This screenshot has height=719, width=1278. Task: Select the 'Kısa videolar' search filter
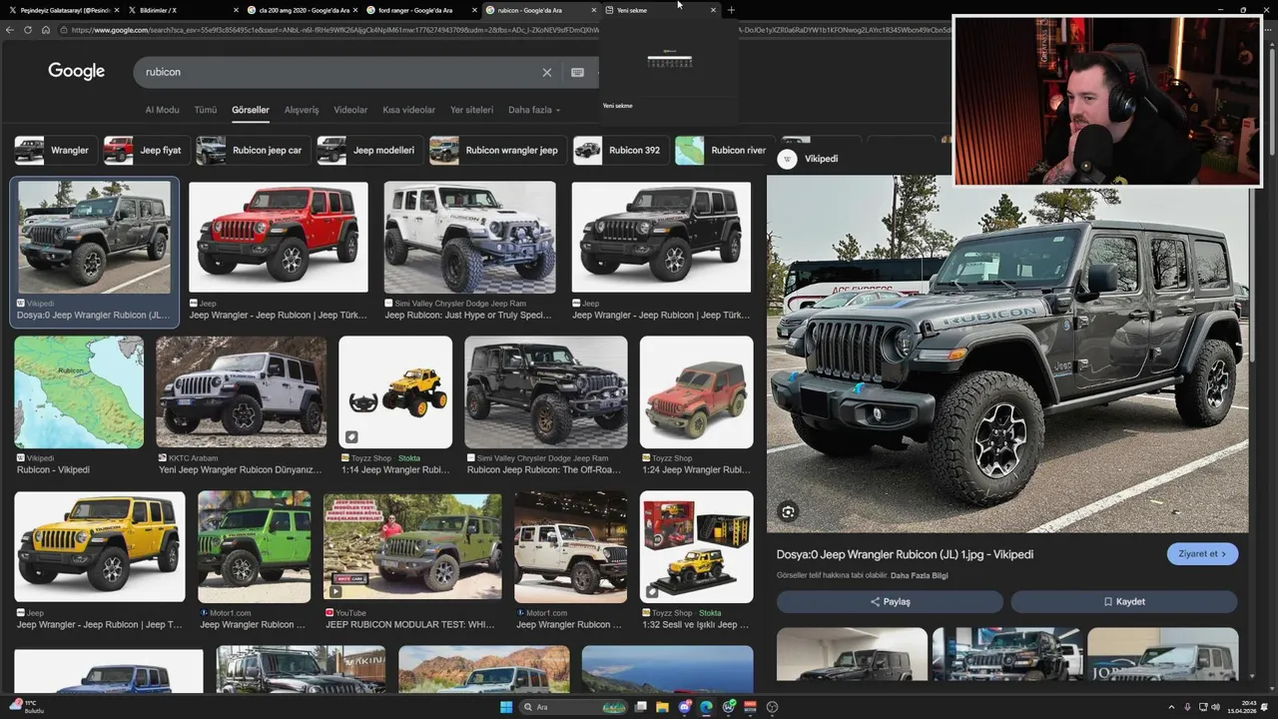pos(409,110)
